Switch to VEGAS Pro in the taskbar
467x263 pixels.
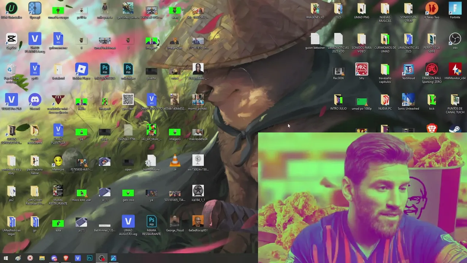[x=78, y=258]
